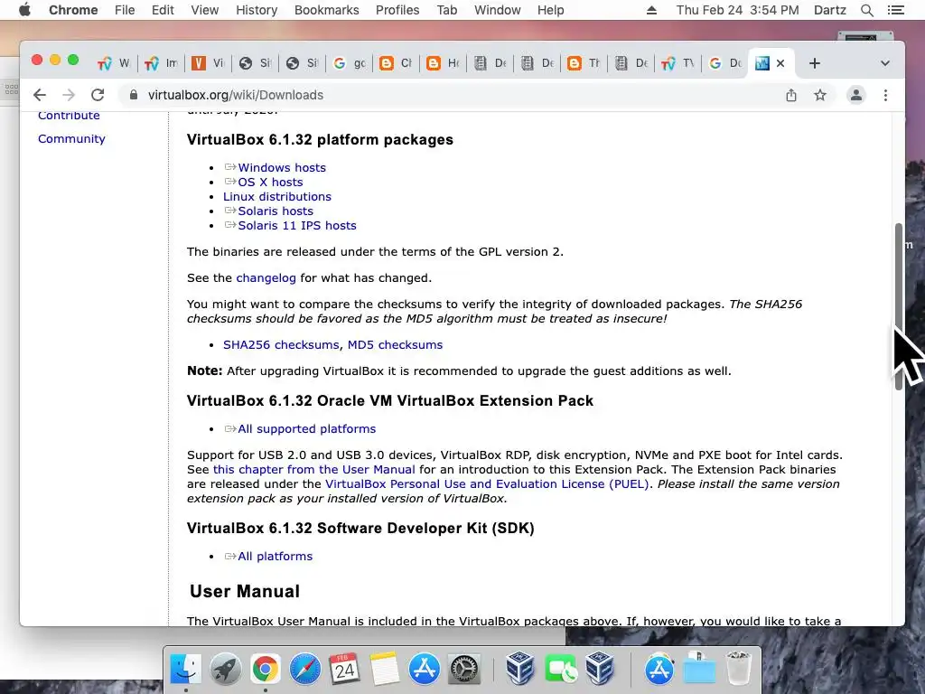Screen dimensions: 925x694
Task: Switch to the Blogger 'Th' tab
Action: coord(584,63)
